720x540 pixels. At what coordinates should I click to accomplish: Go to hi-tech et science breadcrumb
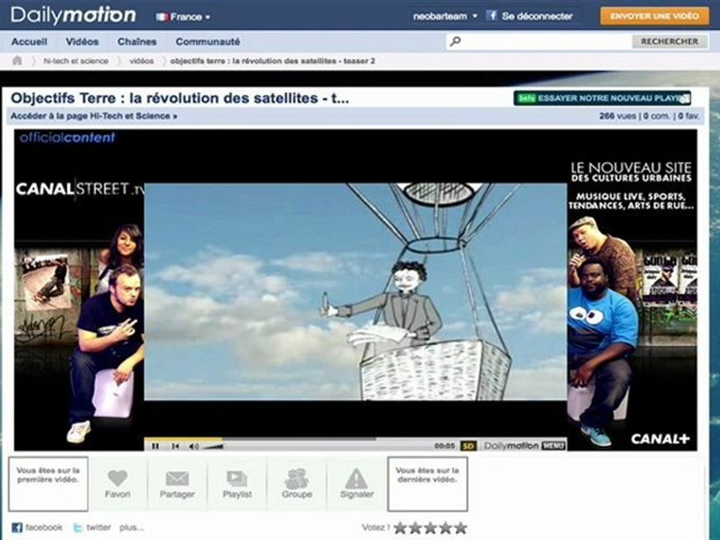tap(76, 61)
